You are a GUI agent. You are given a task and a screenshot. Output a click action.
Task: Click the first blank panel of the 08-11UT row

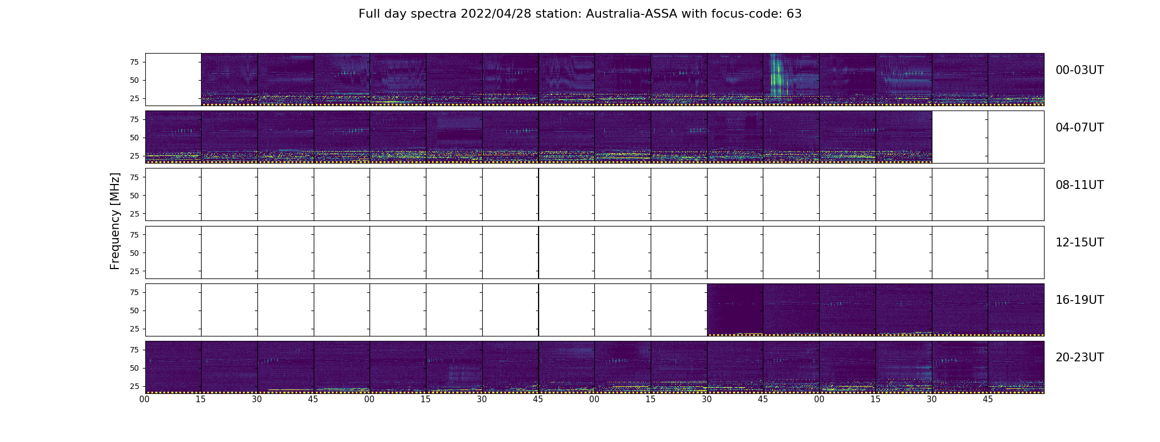[x=173, y=194]
